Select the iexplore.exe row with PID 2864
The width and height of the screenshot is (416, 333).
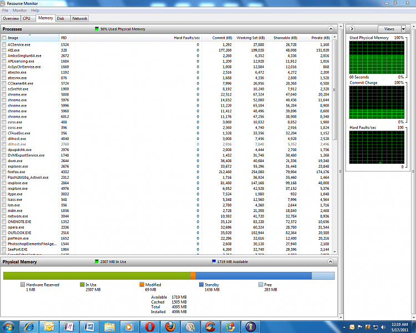166,183
